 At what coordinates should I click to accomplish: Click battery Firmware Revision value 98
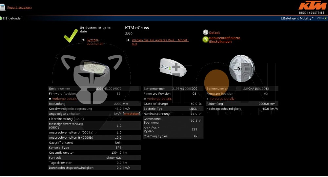(194, 94)
